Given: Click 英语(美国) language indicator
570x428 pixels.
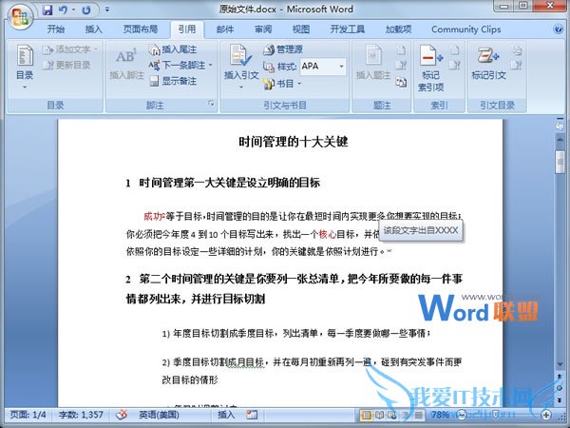Looking at the screenshot, I should [x=159, y=415].
